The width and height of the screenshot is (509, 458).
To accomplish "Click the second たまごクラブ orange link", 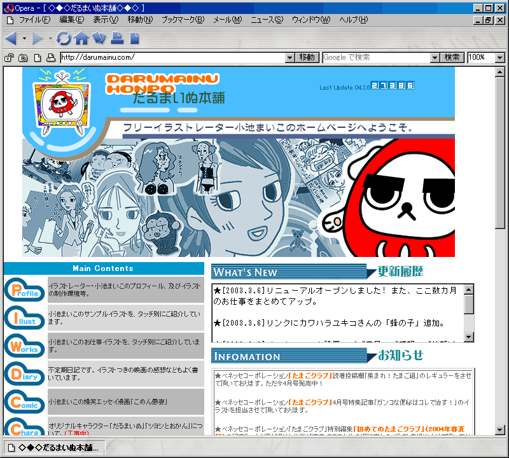I will tap(310, 402).
